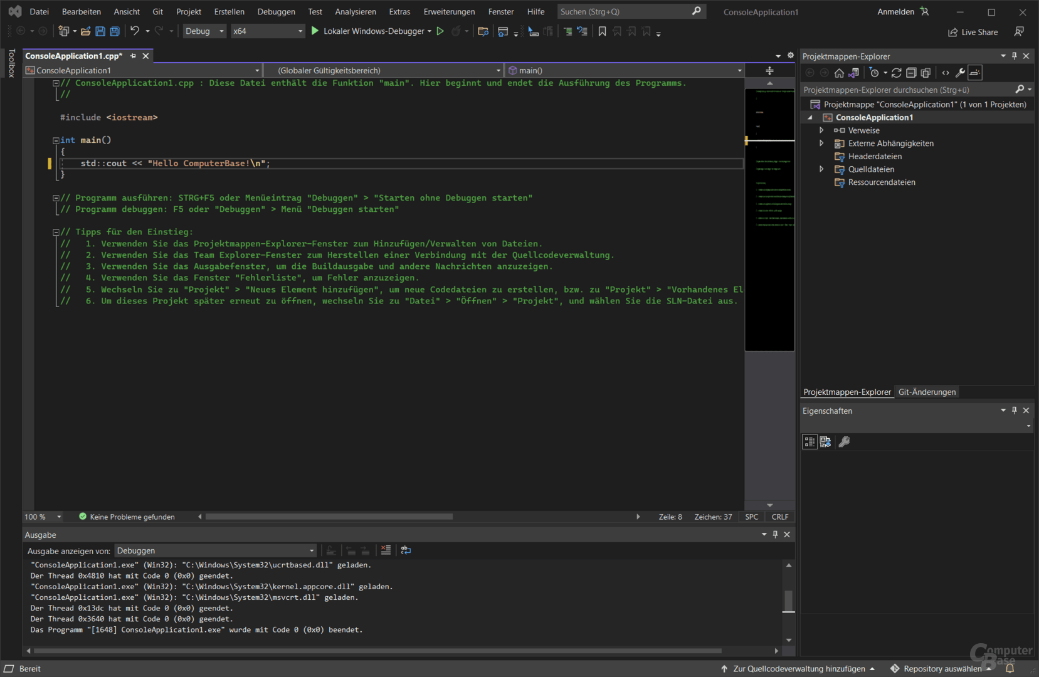Open properties via wrench icon in Projektmappen-Explorer
The image size is (1039, 677).
(x=959, y=73)
